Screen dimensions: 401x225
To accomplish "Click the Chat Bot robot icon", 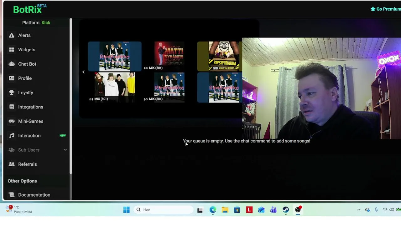I will [12, 64].
